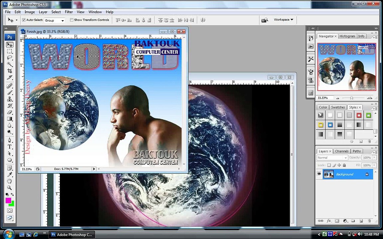Click the Finish.jpg zoom percentage field
The height and width of the screenshot is (239, 383).
coord(27,169)
